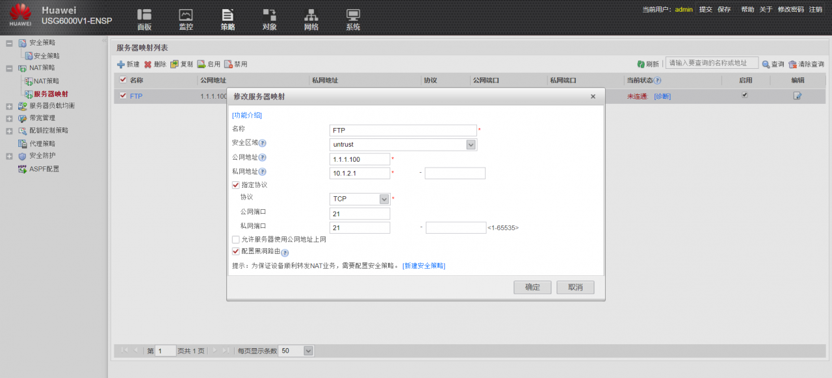The image size is (832, 378).
Task: Click the 确定 confirm button
Action: tap(532, 287)
